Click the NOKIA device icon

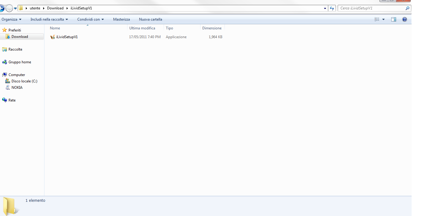[x=8, y=88]
